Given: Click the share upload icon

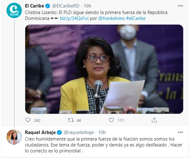Looking at the screenshot, I should pos(154,120).
